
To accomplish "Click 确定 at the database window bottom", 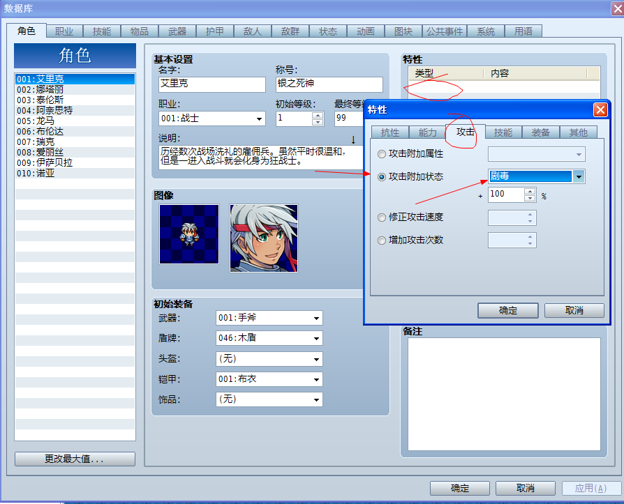I will pyautogui.click(x=460, y=488).
